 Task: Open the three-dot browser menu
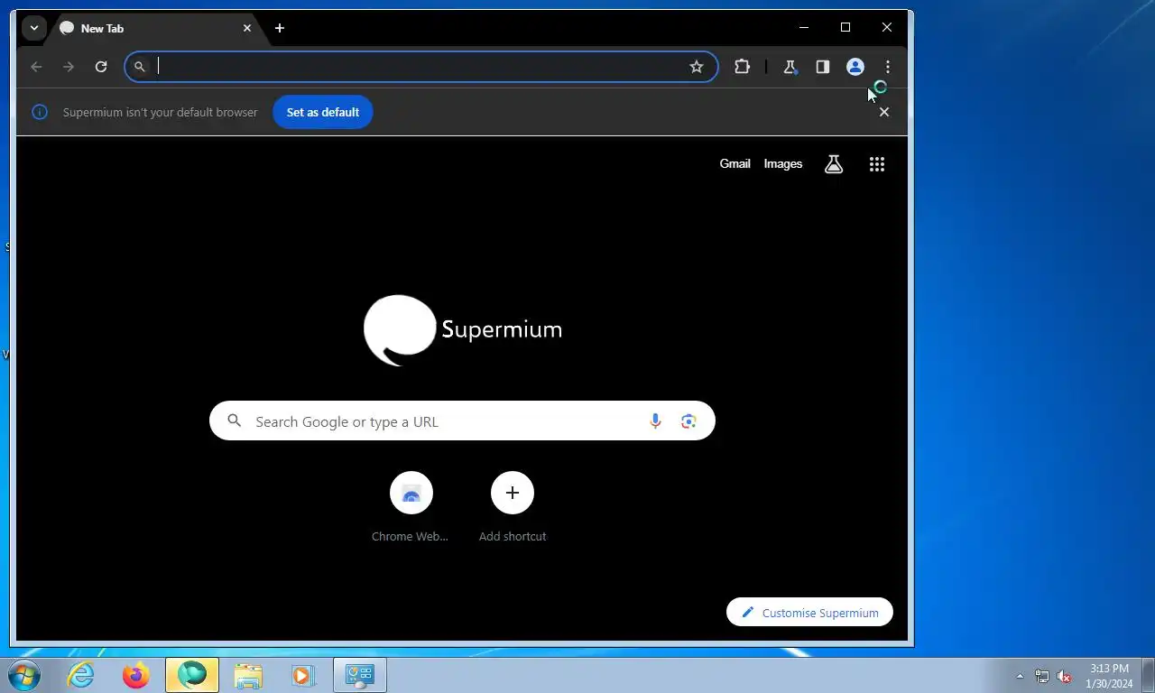click(887, 67)
